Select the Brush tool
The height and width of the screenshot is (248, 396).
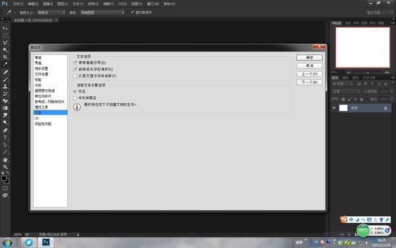coord(5,79)
